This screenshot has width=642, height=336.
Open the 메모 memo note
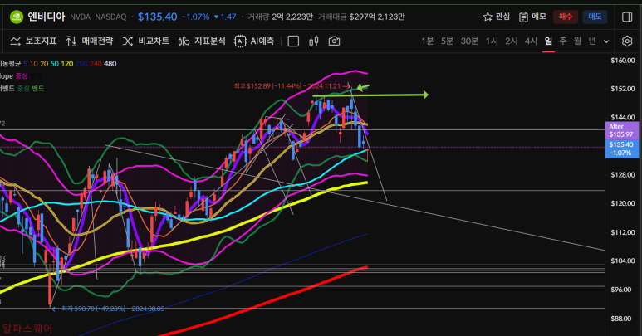point(532,17)
